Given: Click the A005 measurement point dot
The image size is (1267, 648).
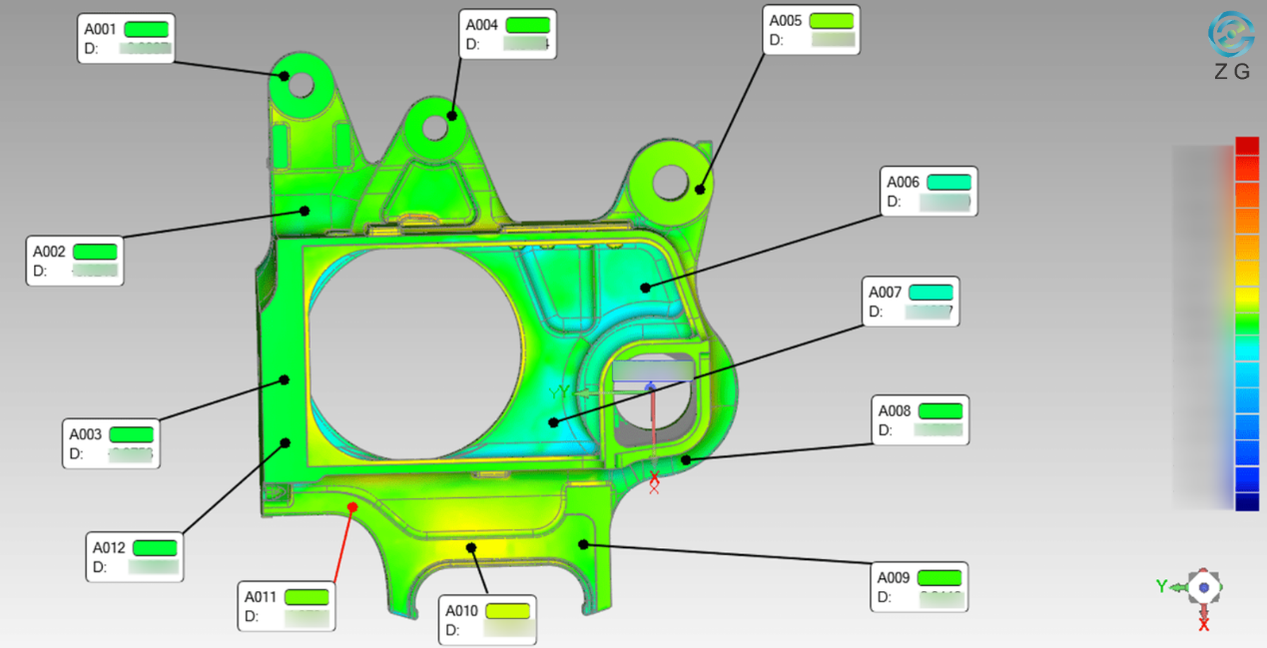Looking at the screenshot, I should coord(701,188).
